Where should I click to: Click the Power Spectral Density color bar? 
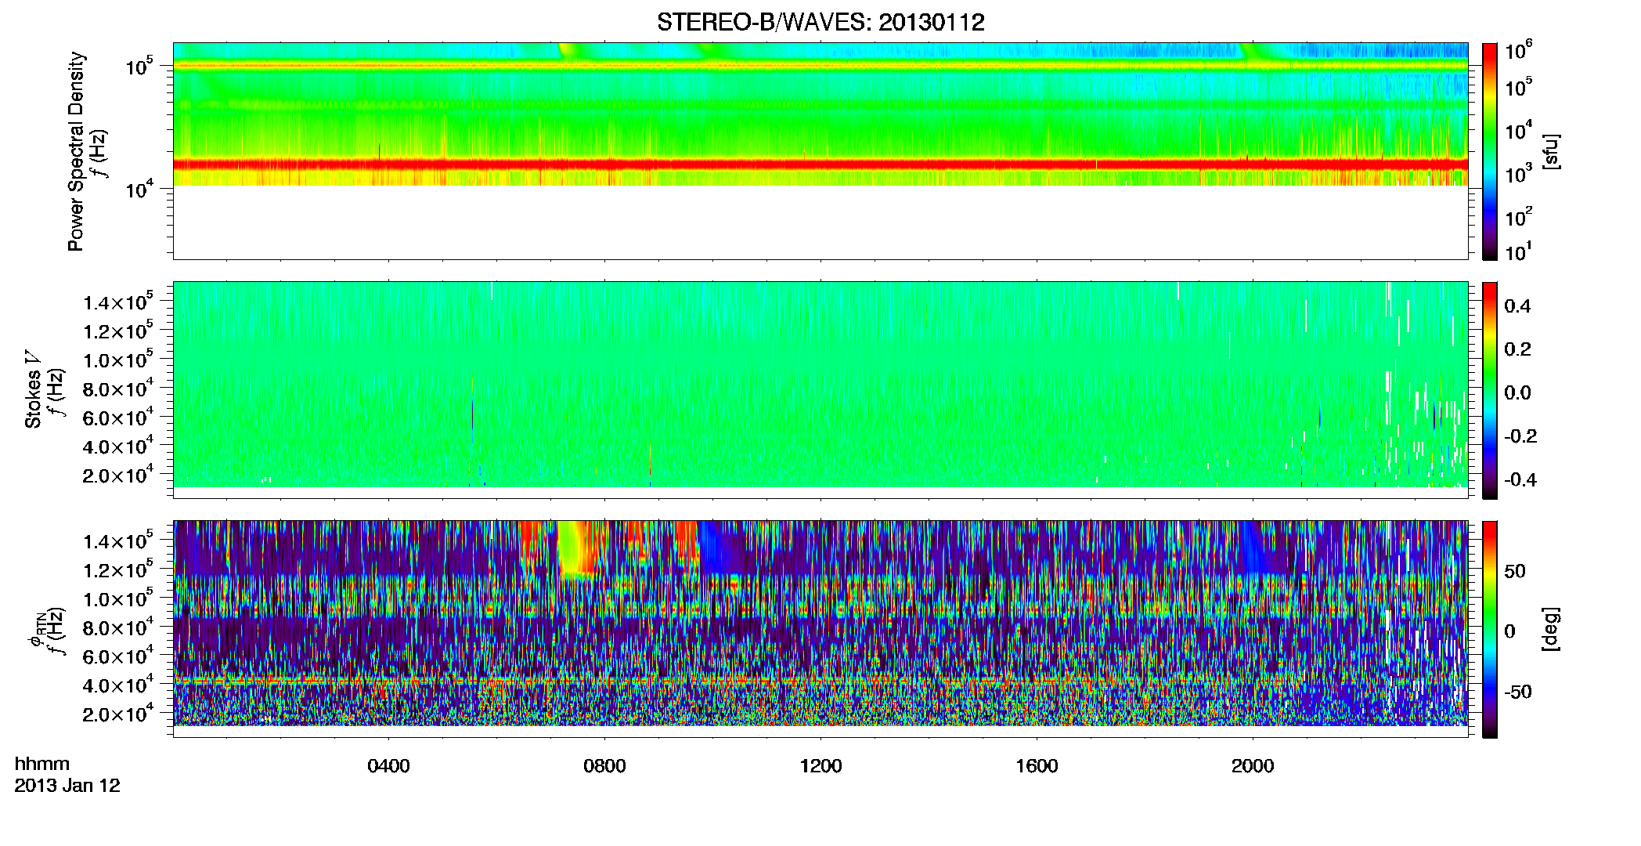1490,151
